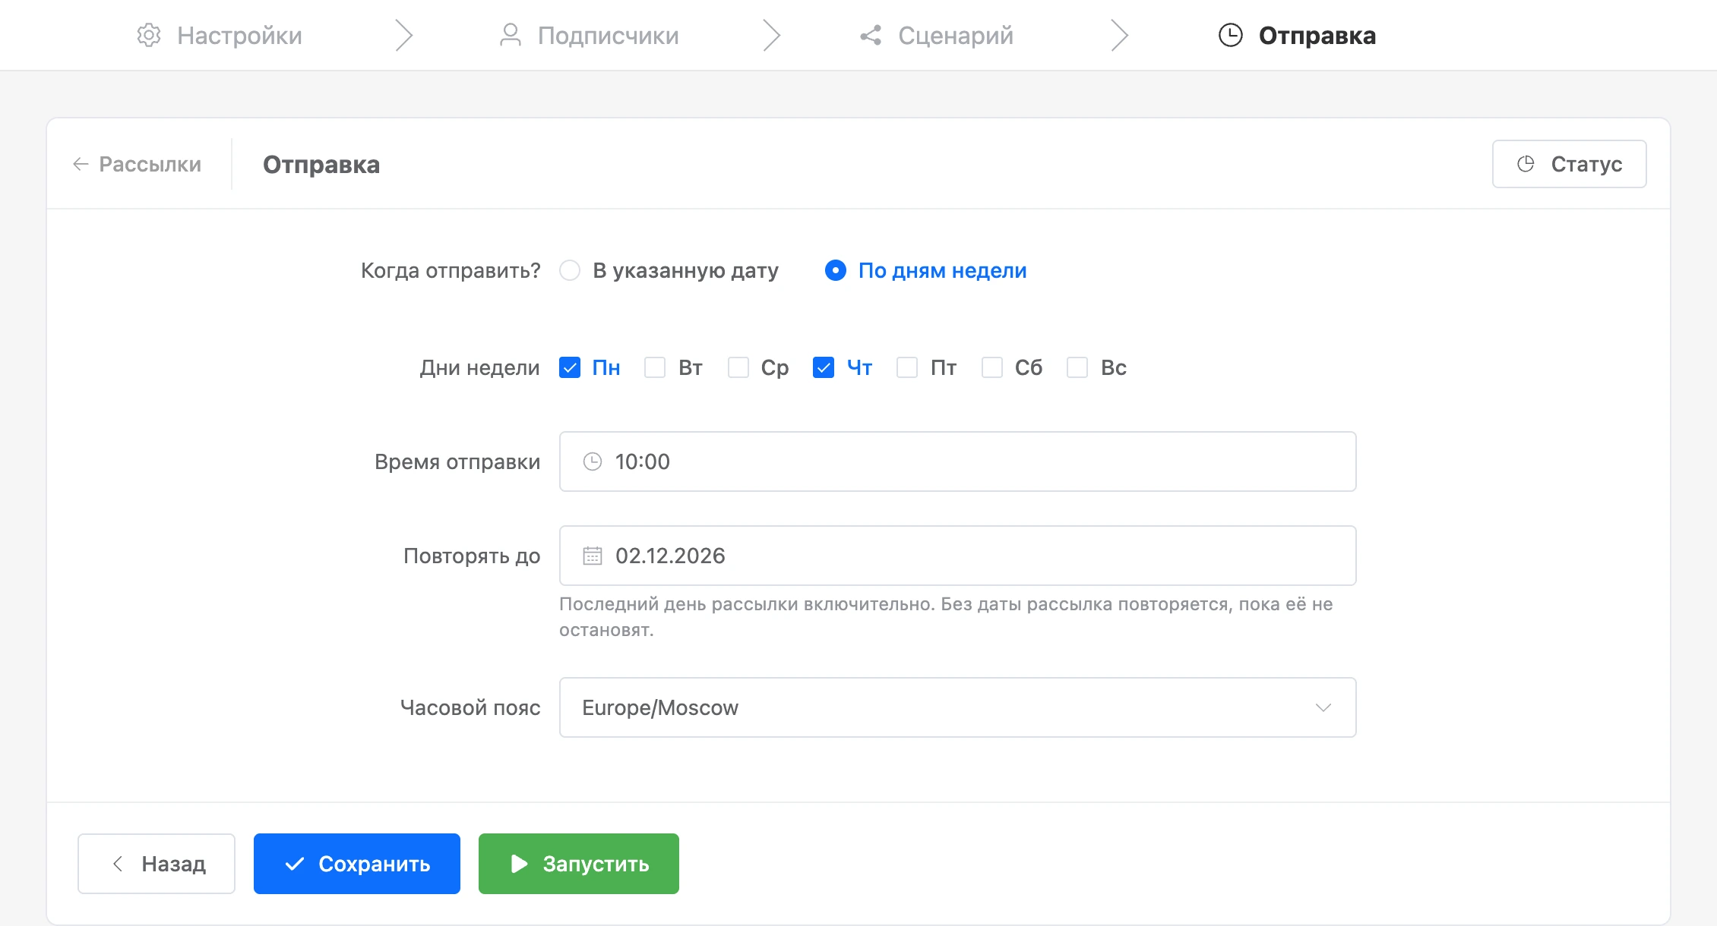Click the Повторять до date field

point(957,556)
